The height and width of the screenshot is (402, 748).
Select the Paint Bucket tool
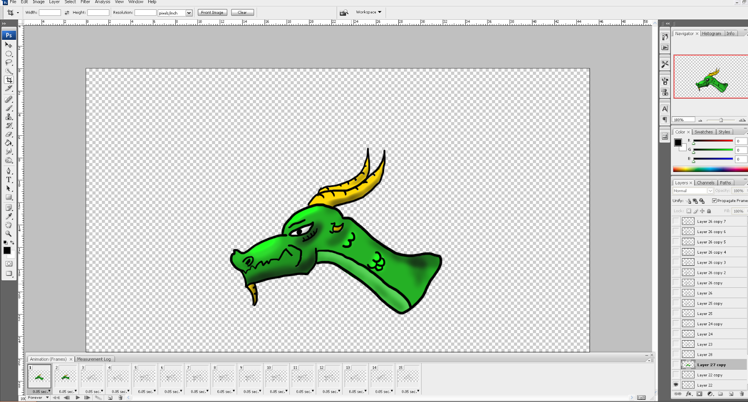tap(8, 143)
